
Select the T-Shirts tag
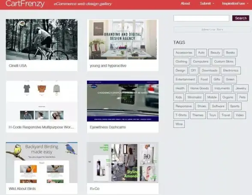tap(181, 115)
